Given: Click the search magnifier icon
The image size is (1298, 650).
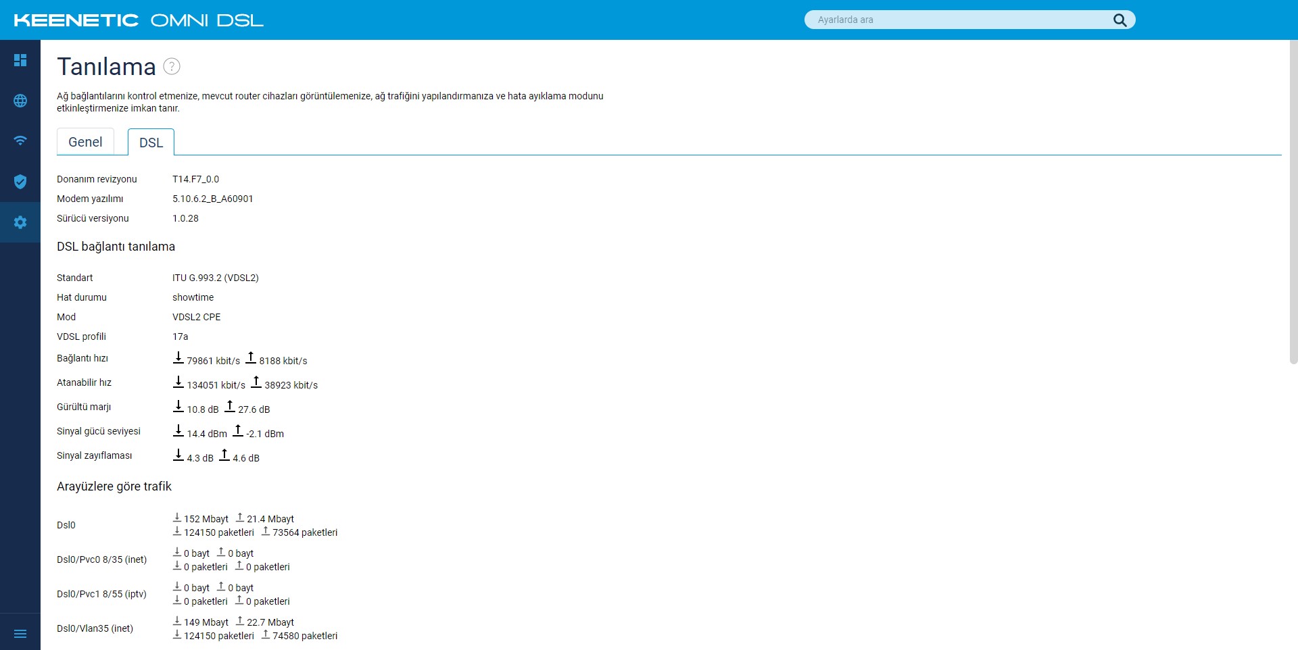Looking at the screenshot, I should pos(1120,20).
